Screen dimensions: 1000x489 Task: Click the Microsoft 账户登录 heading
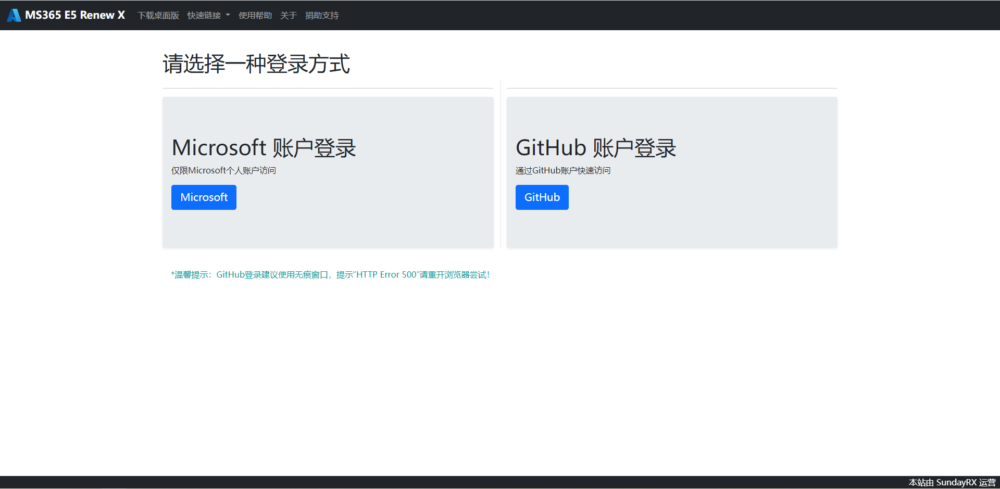[x=264, y=148]
